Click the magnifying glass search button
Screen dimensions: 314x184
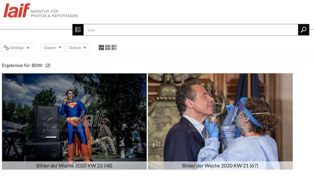click(304, 30)
